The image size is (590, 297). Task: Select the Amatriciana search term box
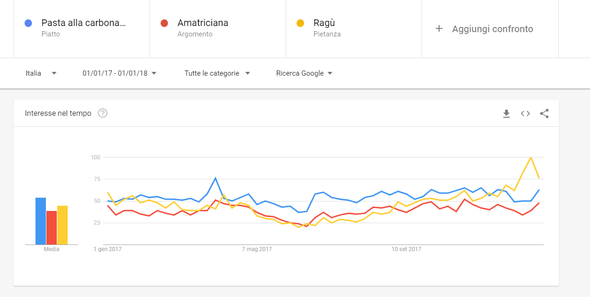click(x=218, y=28)
